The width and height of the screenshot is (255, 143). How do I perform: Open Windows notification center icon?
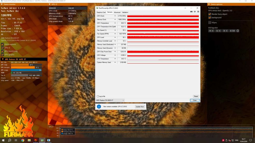251,140
